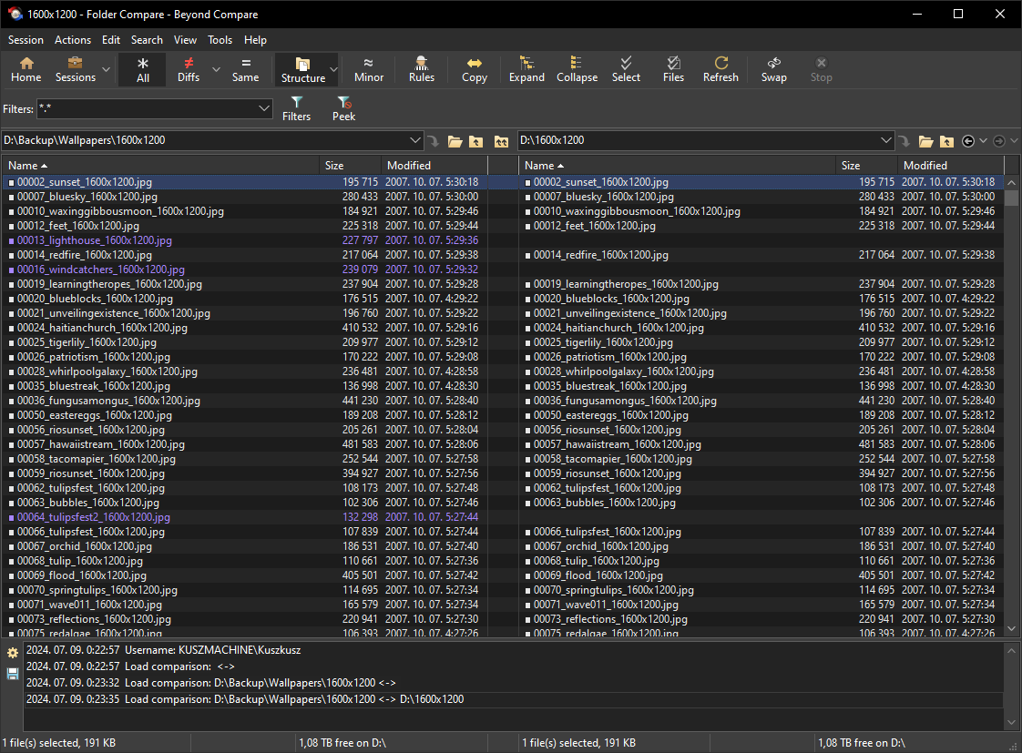Click the Copy toolbar icon
This screenshot has height=753, width=1022.
[475, 70]
